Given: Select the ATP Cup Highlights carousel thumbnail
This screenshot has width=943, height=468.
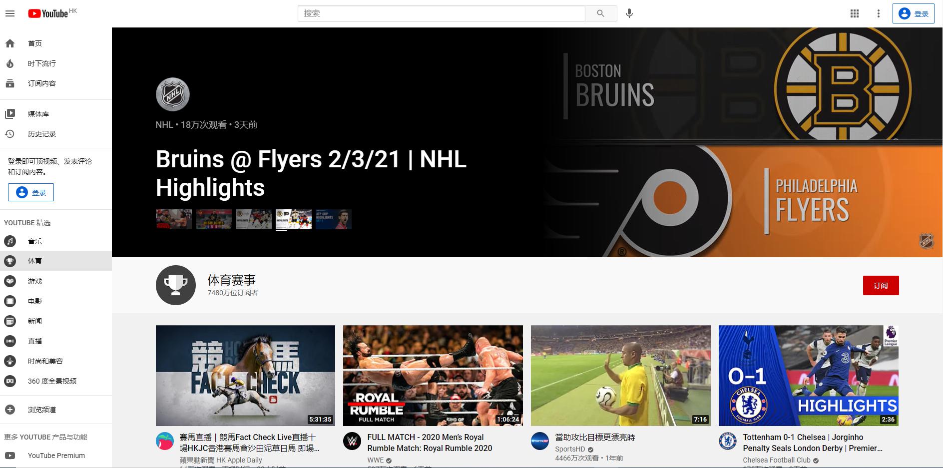Looking at the screenshot, I should pos(334,219).
